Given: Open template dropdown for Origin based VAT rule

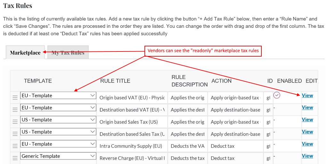Looking at the screenshot, I should coord(58,96).
